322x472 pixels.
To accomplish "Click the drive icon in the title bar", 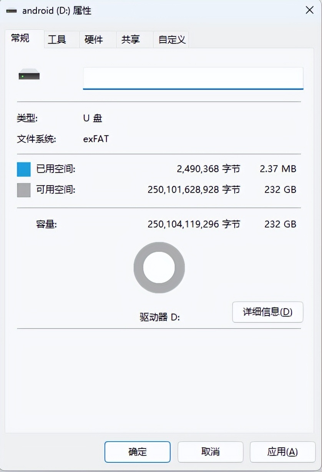I will [12, 11].
